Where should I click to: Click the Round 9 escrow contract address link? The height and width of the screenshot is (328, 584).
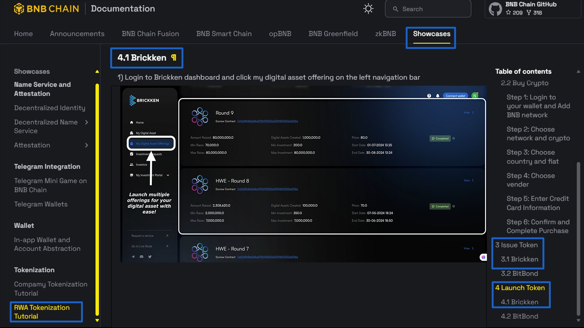point(268,121)
